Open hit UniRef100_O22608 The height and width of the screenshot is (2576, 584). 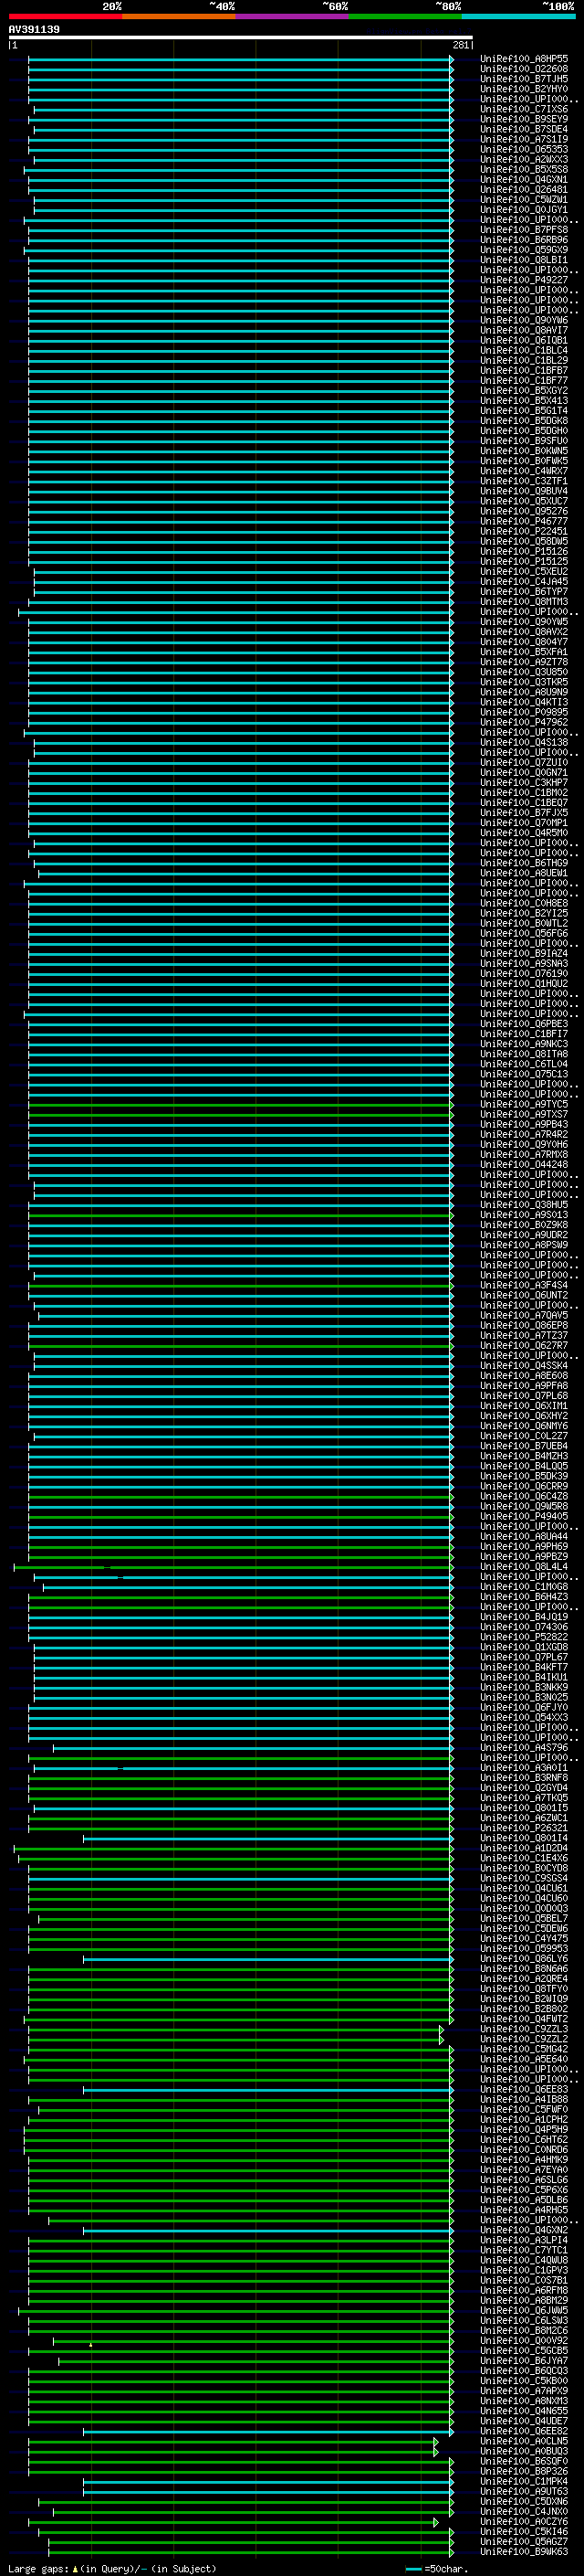tap(524, 69)
